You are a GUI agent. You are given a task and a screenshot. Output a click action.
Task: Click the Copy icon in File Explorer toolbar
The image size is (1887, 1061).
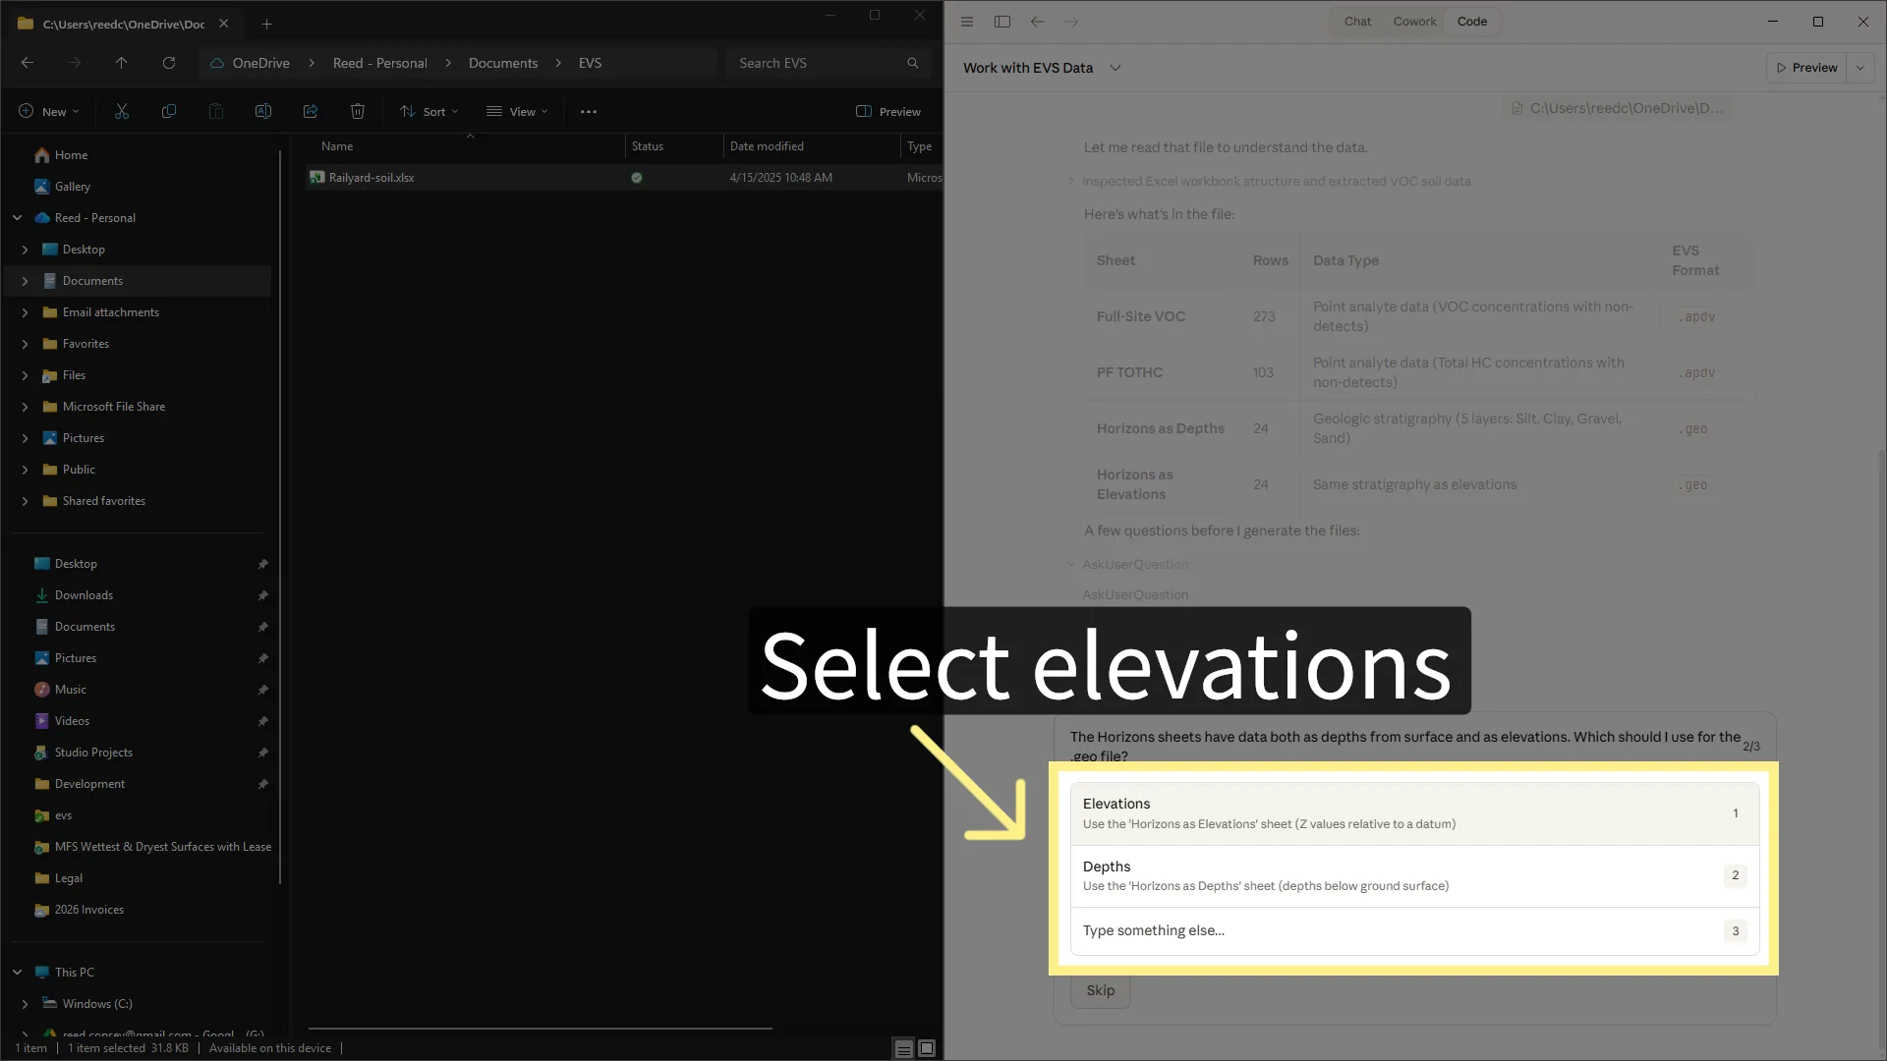(x=169, y=112)
